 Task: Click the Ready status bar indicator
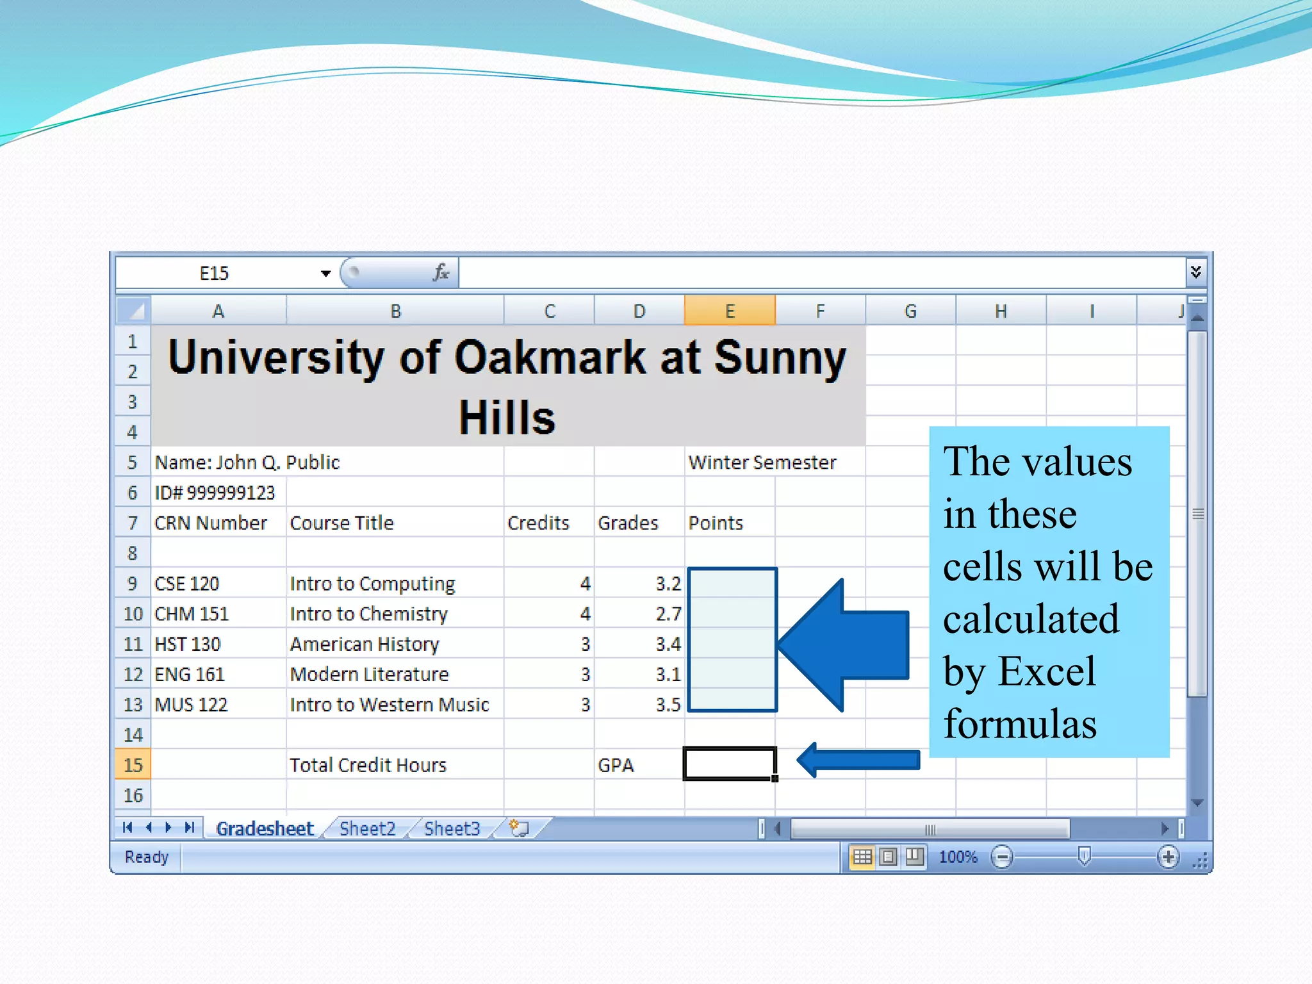point(147,857)
